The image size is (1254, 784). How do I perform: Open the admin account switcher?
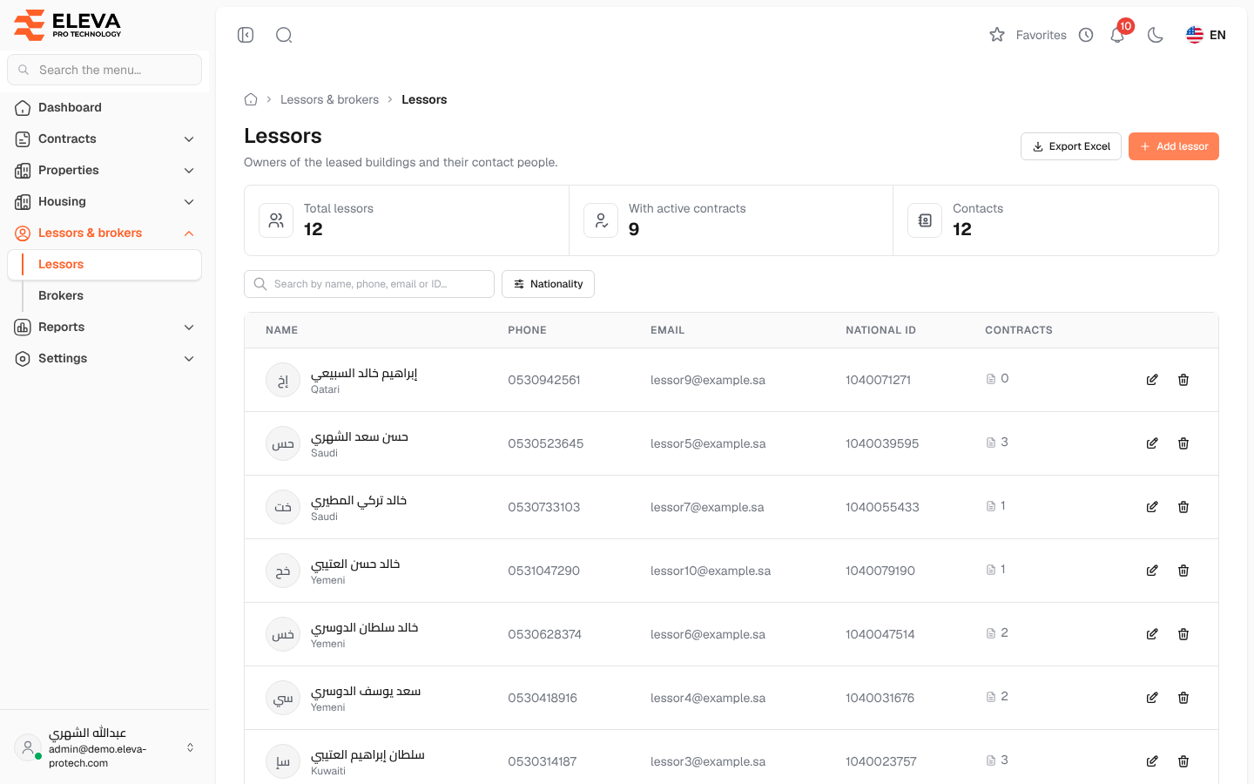tap(104, 747)
